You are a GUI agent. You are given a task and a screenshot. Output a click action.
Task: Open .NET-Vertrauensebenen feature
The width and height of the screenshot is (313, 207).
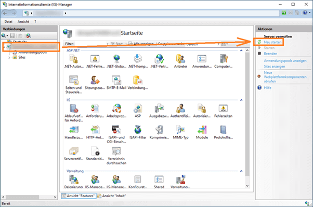point(159,61)
